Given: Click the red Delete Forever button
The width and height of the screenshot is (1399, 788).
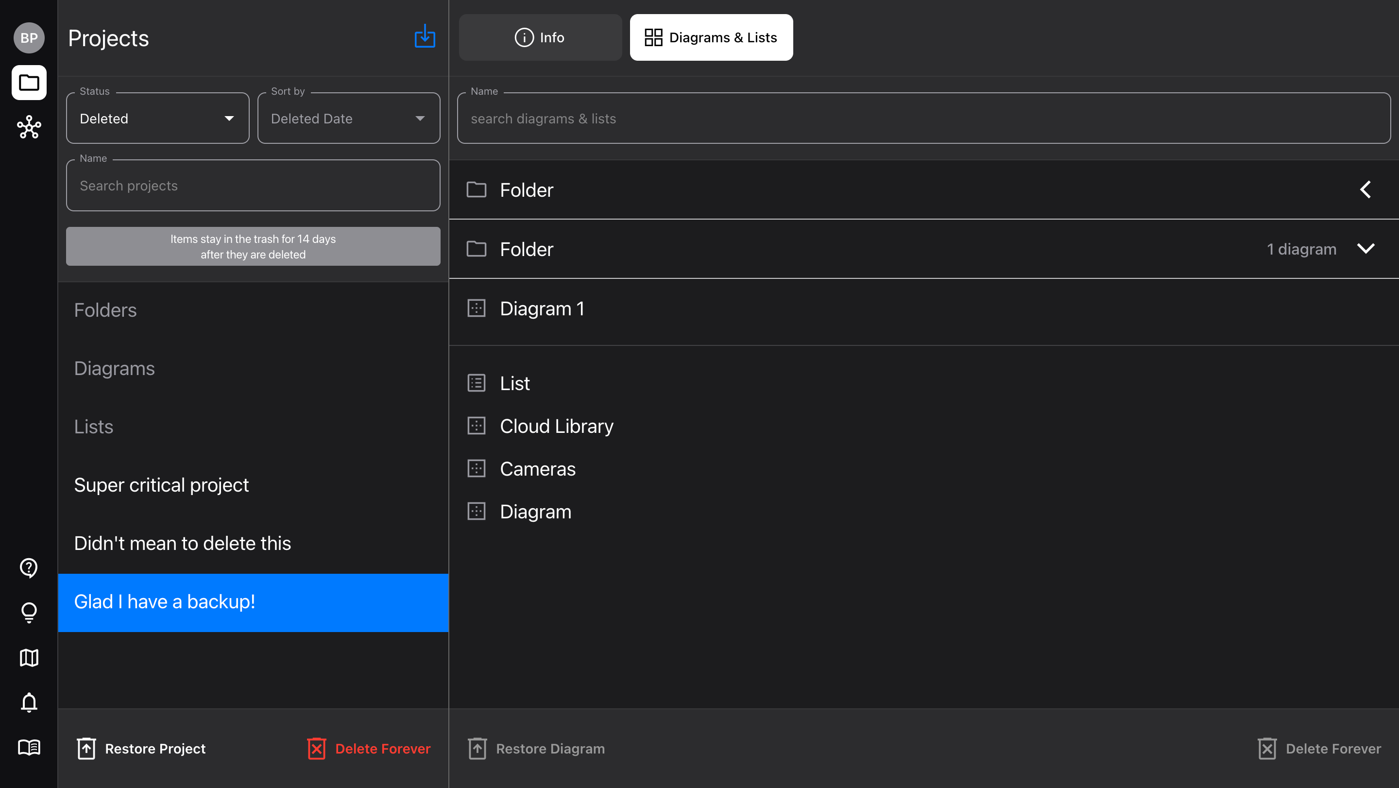Looking at the screenshot, I should (369, 748).
